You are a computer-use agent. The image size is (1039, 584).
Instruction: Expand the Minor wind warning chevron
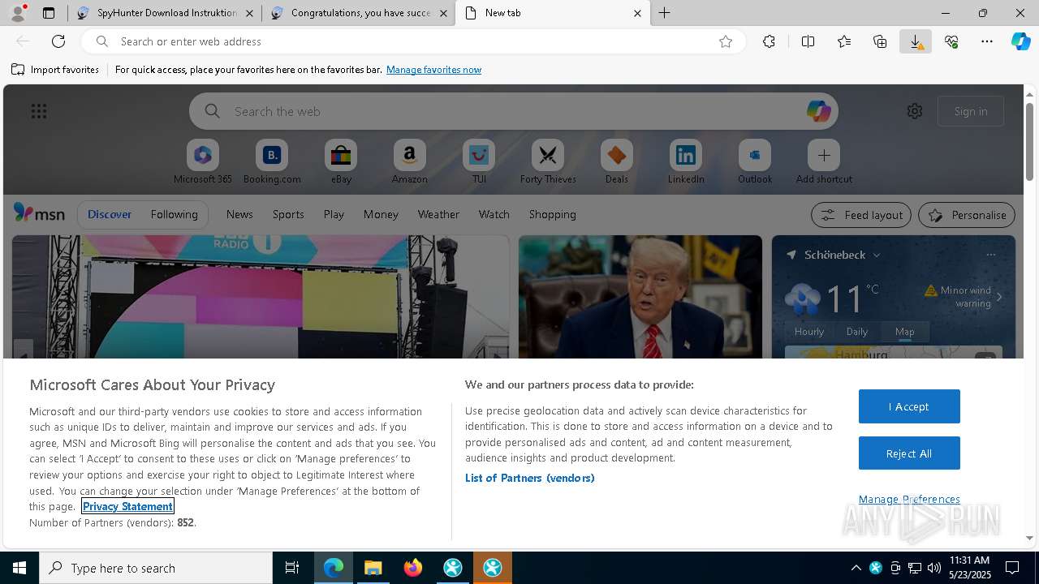click(x=999, y=297)
